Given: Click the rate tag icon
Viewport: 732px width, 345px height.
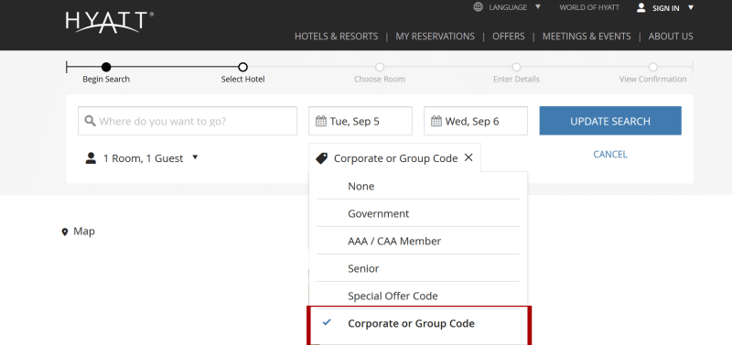Looking at the screenshot, I should click(321, 158).
